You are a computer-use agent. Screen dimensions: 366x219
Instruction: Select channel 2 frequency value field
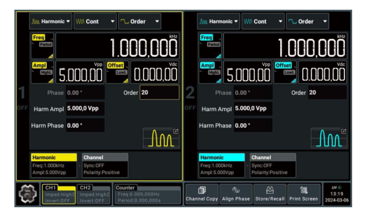pyautogui.click(x=285, y=46)
